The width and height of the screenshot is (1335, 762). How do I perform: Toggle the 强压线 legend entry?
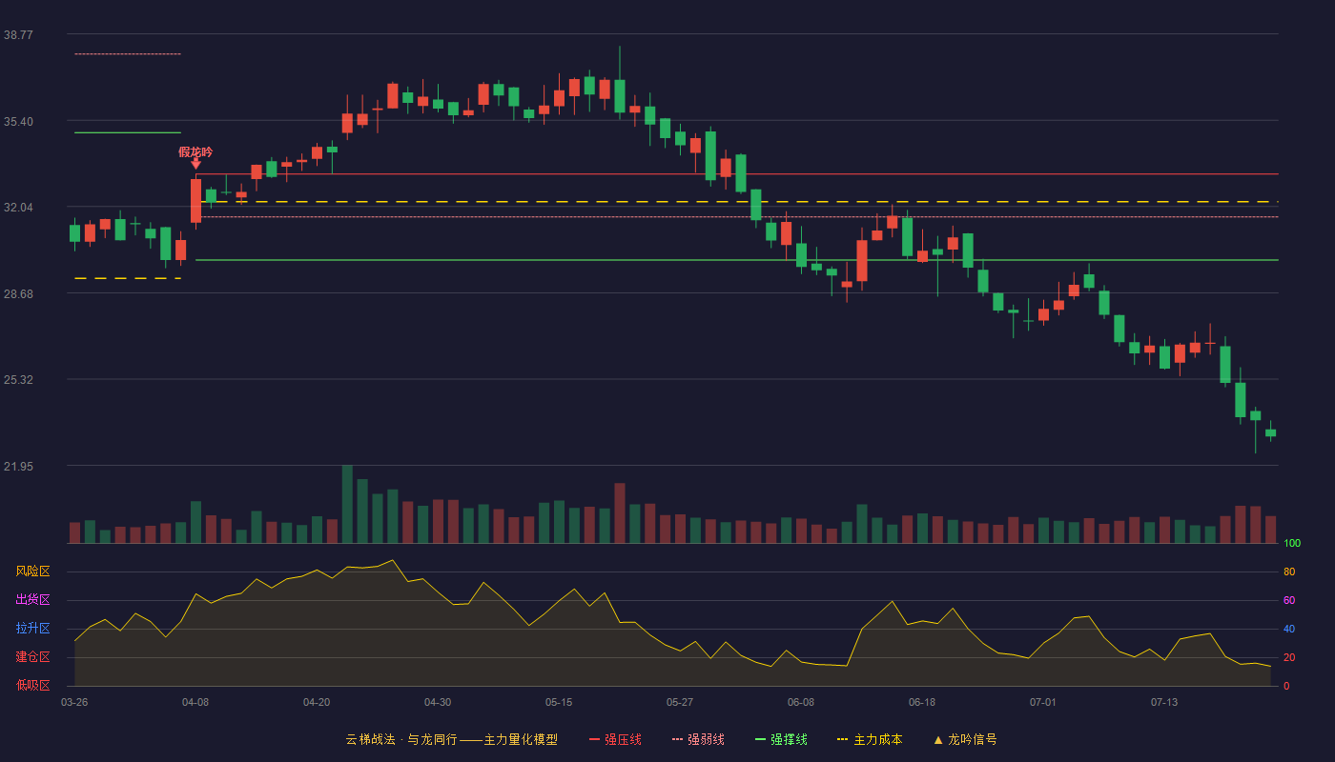615,739
